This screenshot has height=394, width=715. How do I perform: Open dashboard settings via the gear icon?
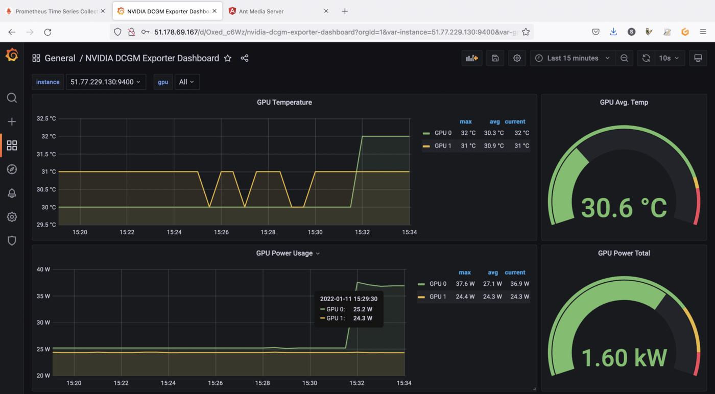click(517, 58)
